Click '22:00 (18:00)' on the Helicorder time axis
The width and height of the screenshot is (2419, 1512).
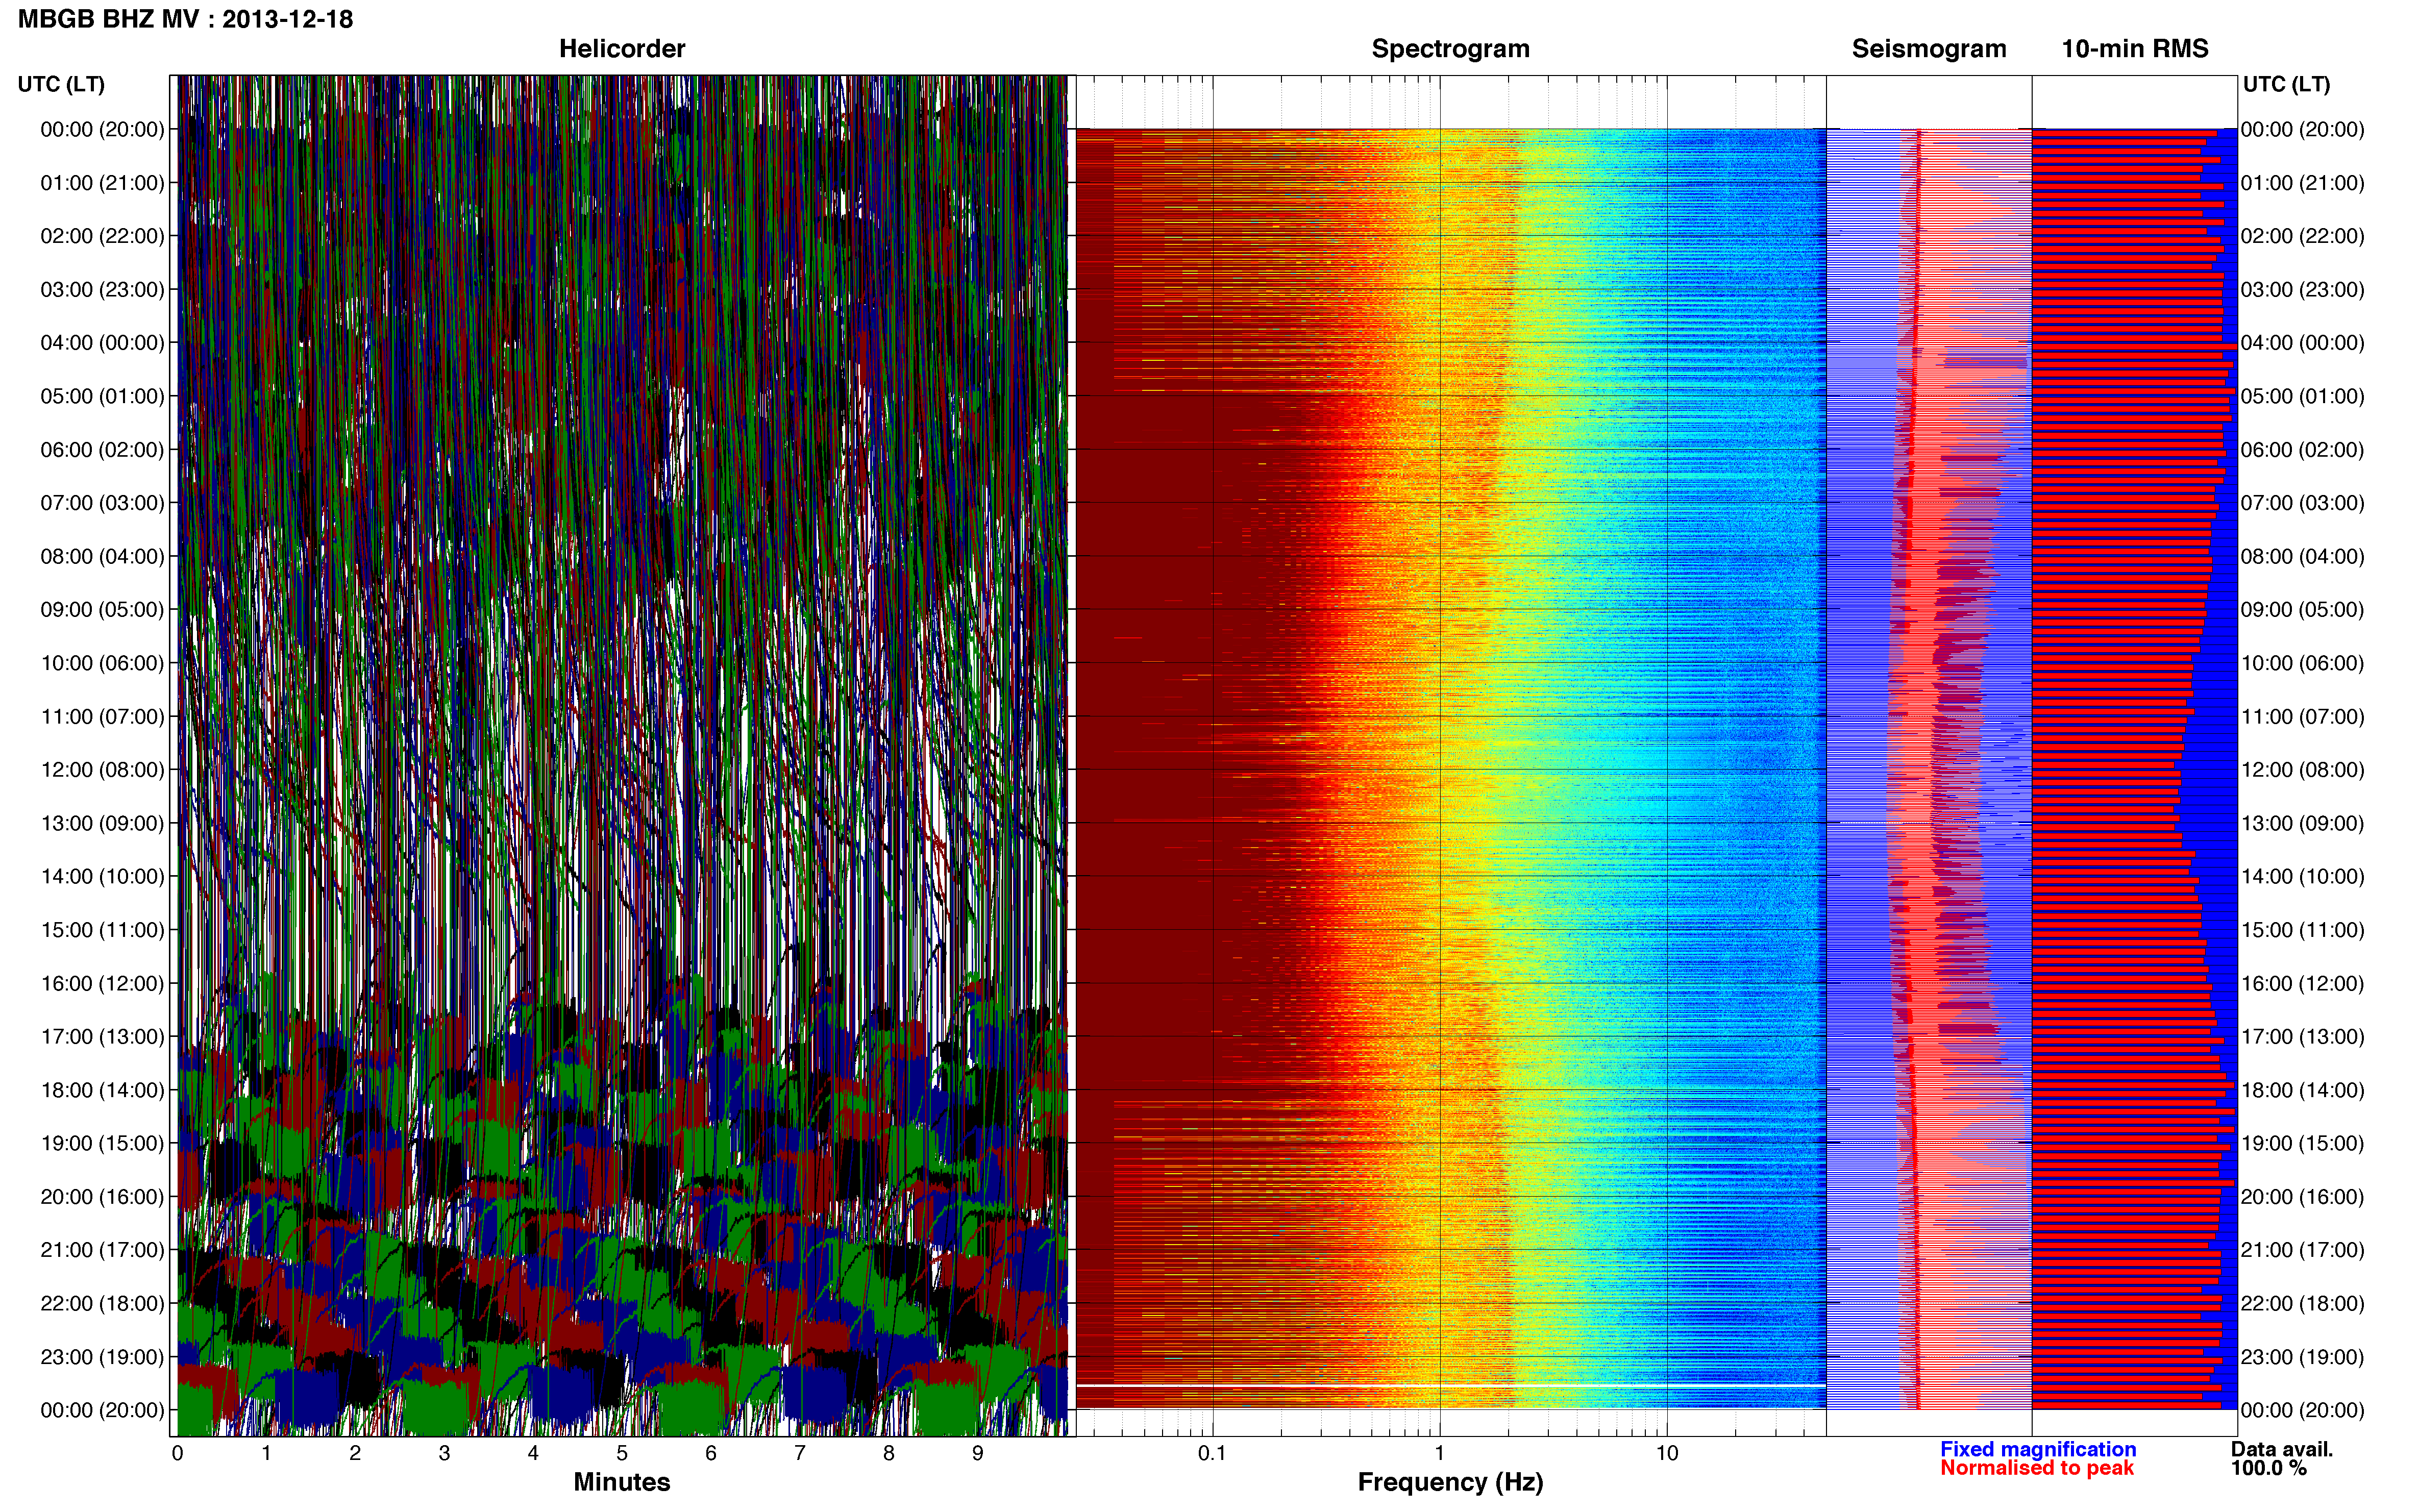click(x=102, y=1304)
